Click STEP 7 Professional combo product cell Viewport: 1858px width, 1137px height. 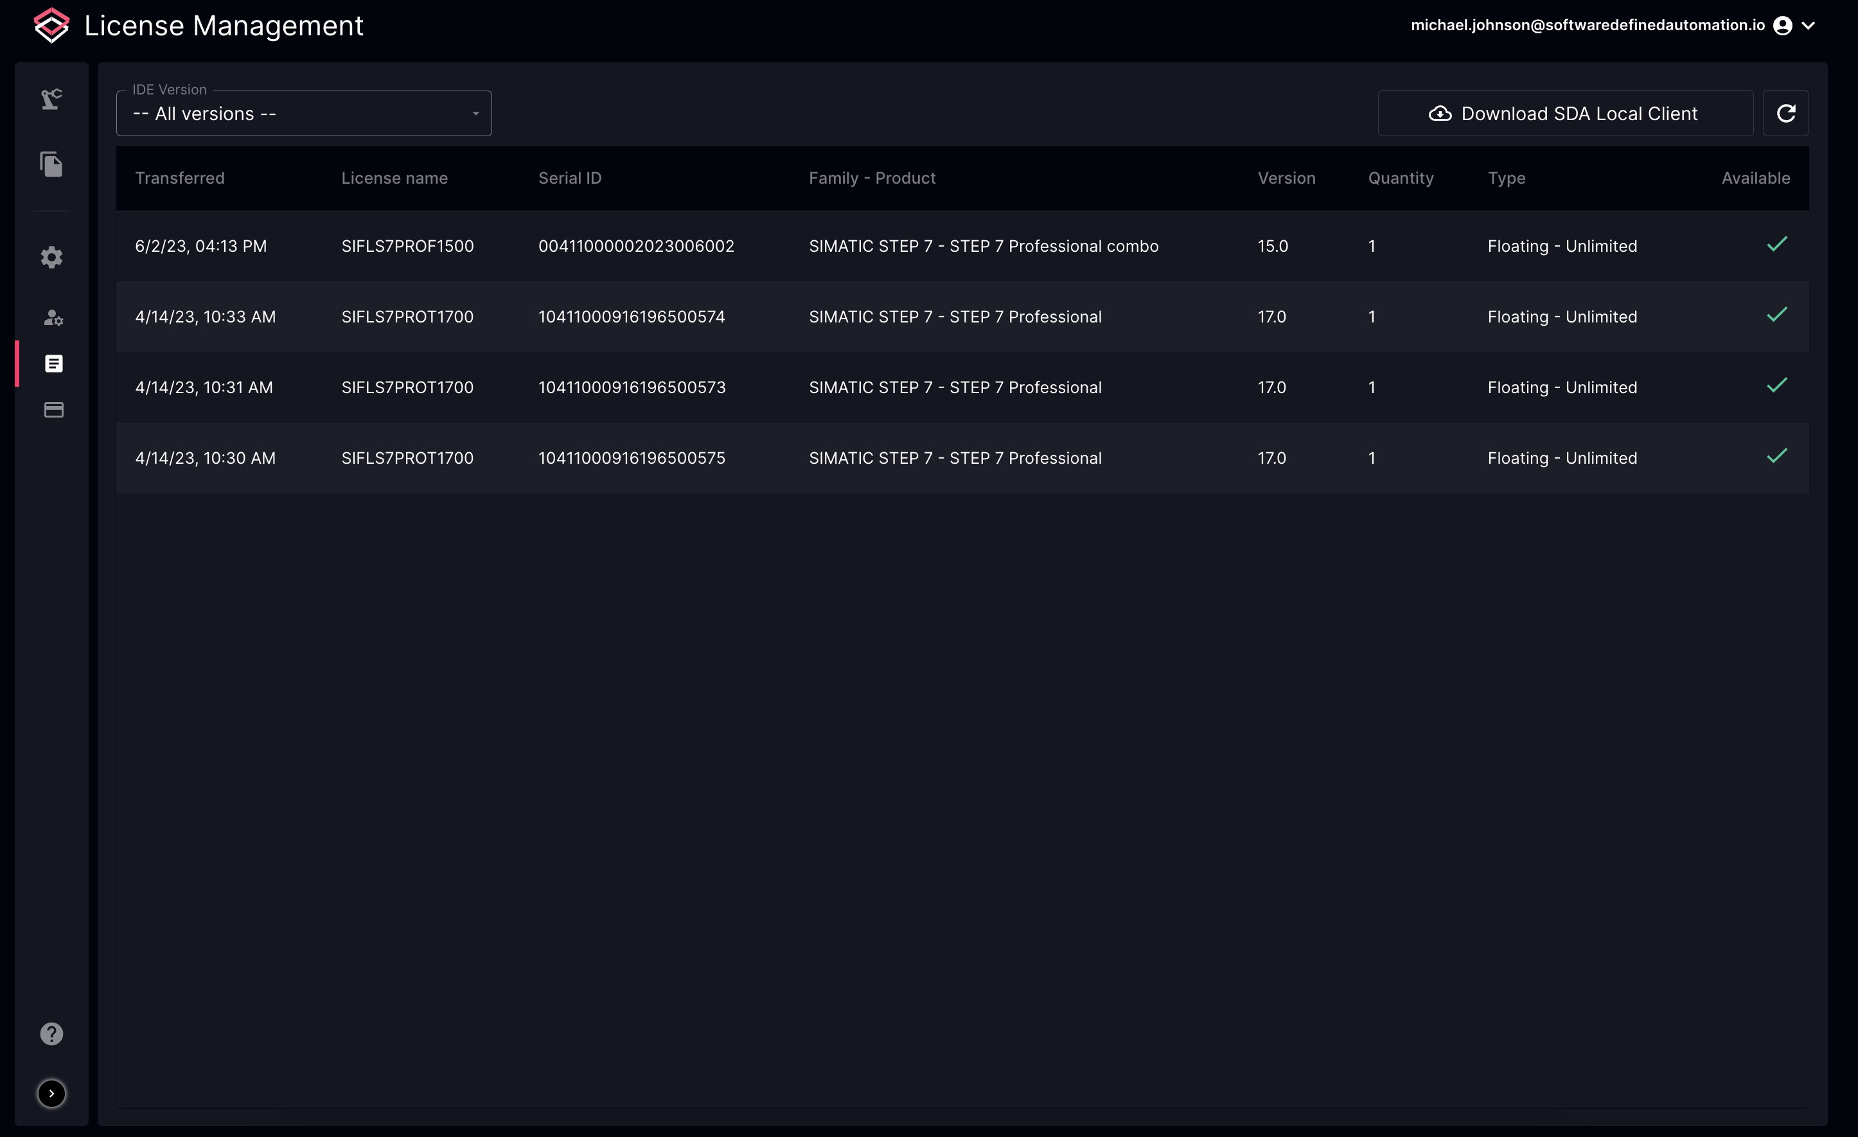coord(984,246)
